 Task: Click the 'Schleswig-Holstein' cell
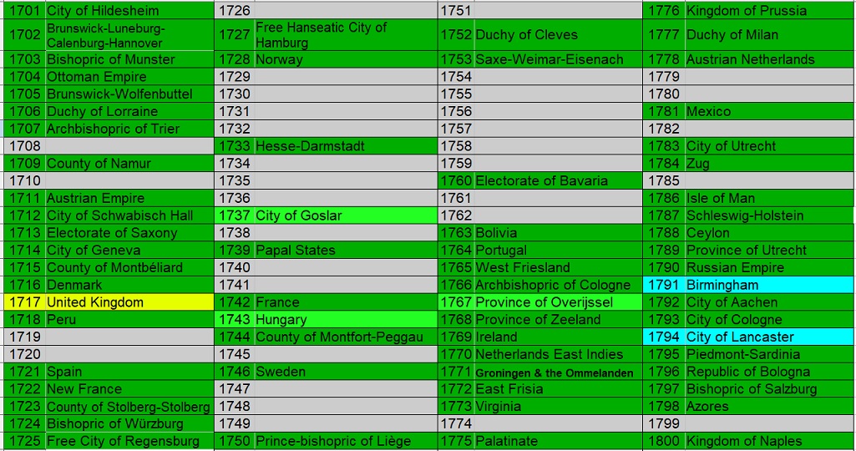coord(770,215)
